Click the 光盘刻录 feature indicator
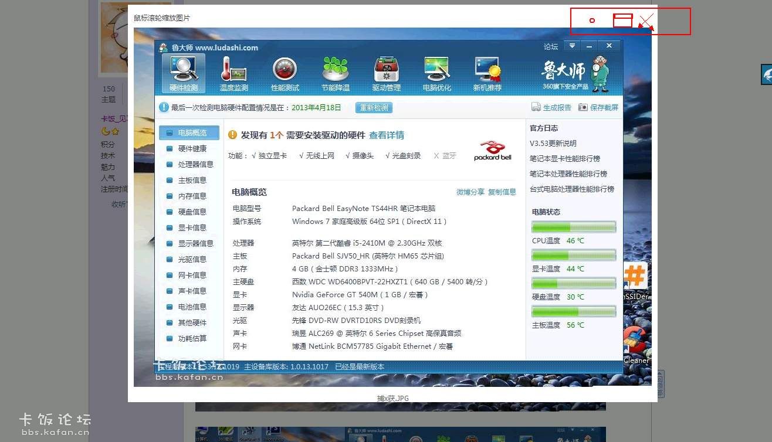The width and height of the screenshot is (772, 442). (403, 156)
